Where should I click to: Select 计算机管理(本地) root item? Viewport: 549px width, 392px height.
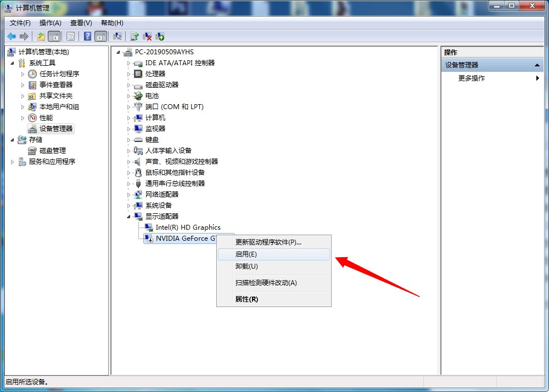(44, 52)
